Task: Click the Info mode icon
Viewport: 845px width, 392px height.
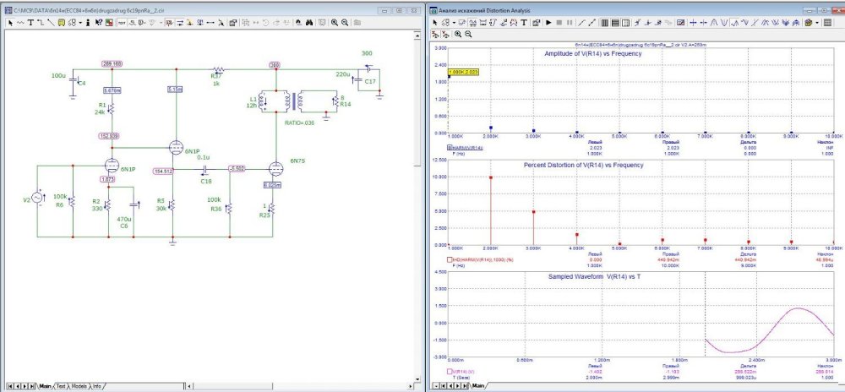Action: point(88,23)
